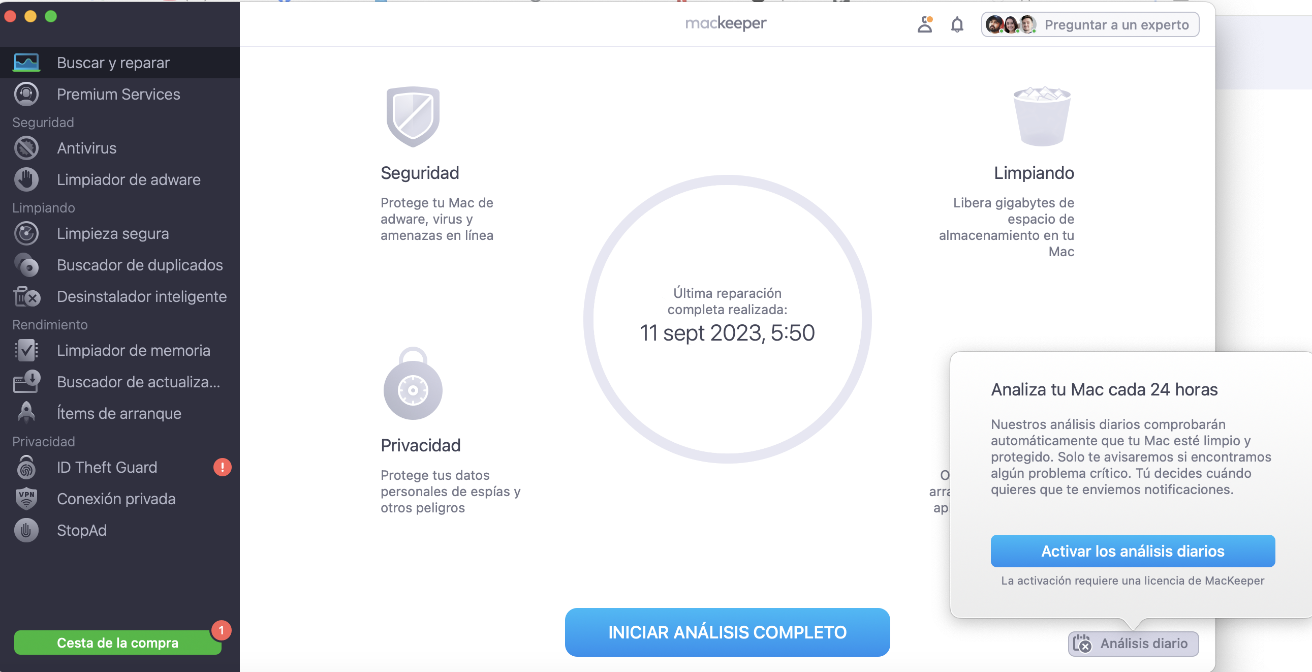
Task: Click the support agent icon near the top
Action: pyautogui.click(x=925, y=24)
